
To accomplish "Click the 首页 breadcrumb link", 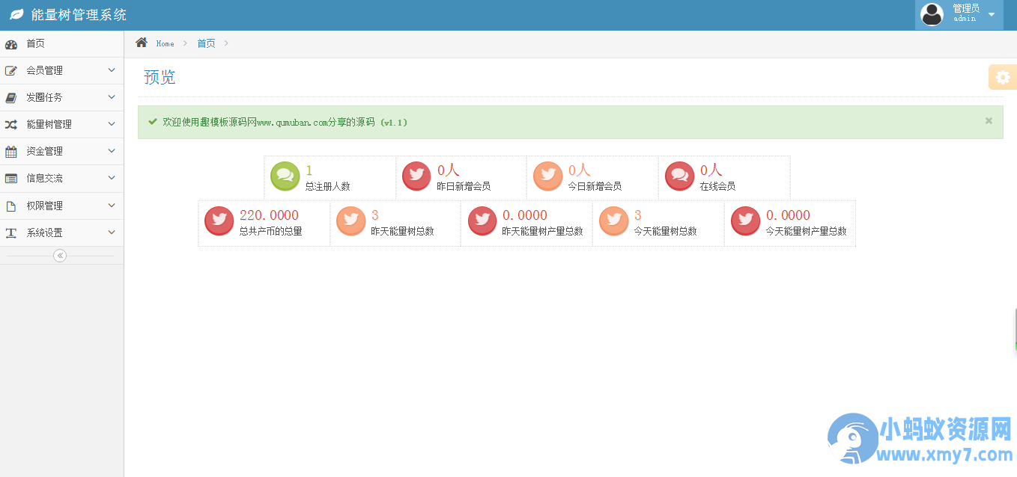I will tap(206, 43).
